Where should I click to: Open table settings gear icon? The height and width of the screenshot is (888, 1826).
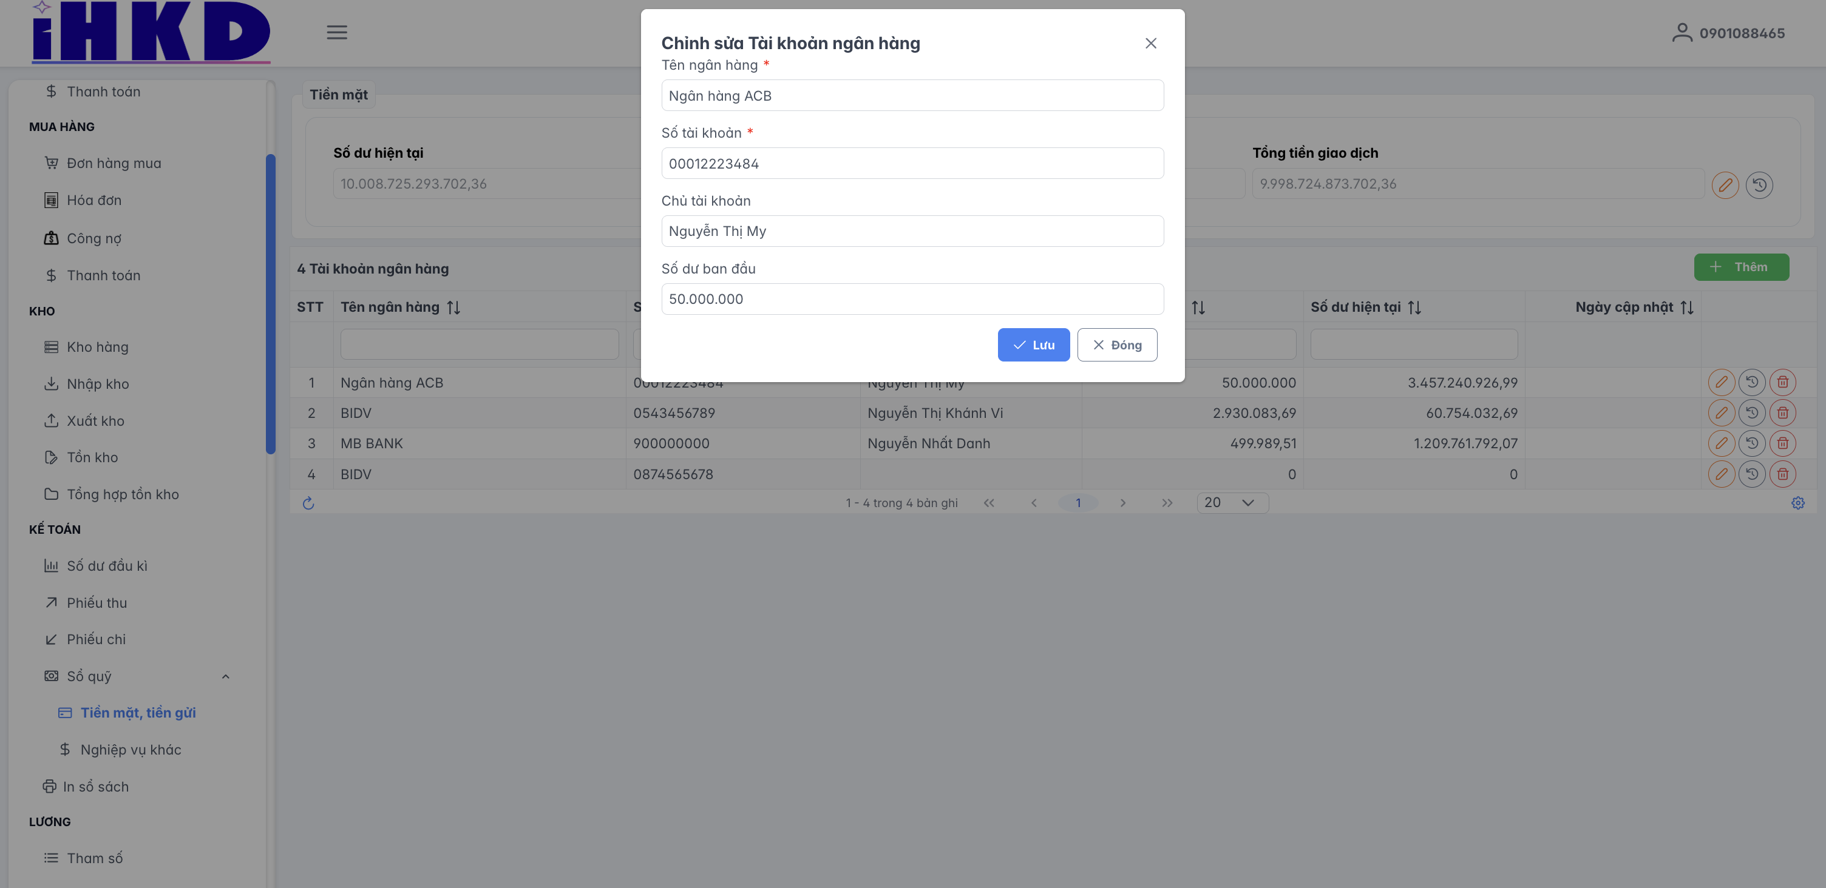[1797, 503]
